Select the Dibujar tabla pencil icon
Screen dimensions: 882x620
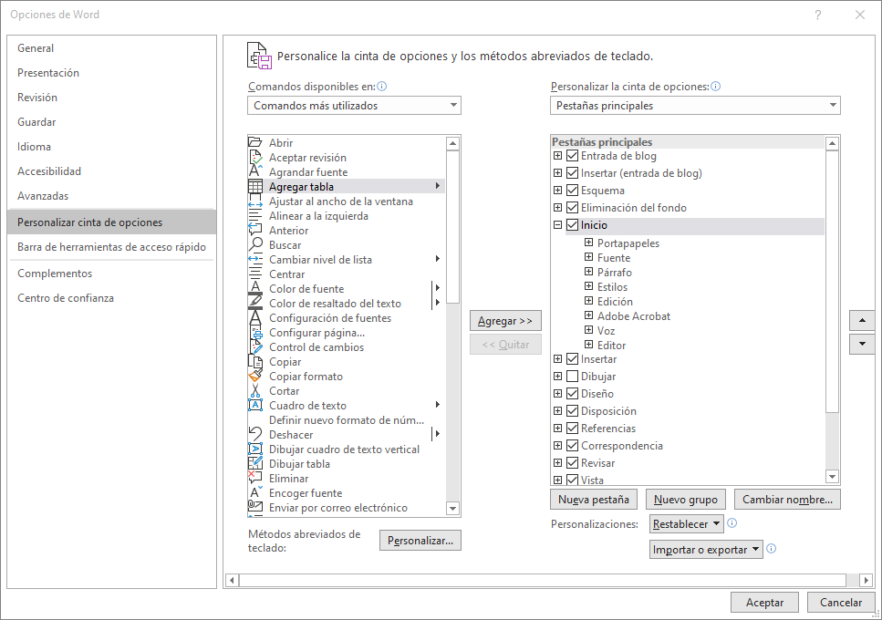[256, 463]
